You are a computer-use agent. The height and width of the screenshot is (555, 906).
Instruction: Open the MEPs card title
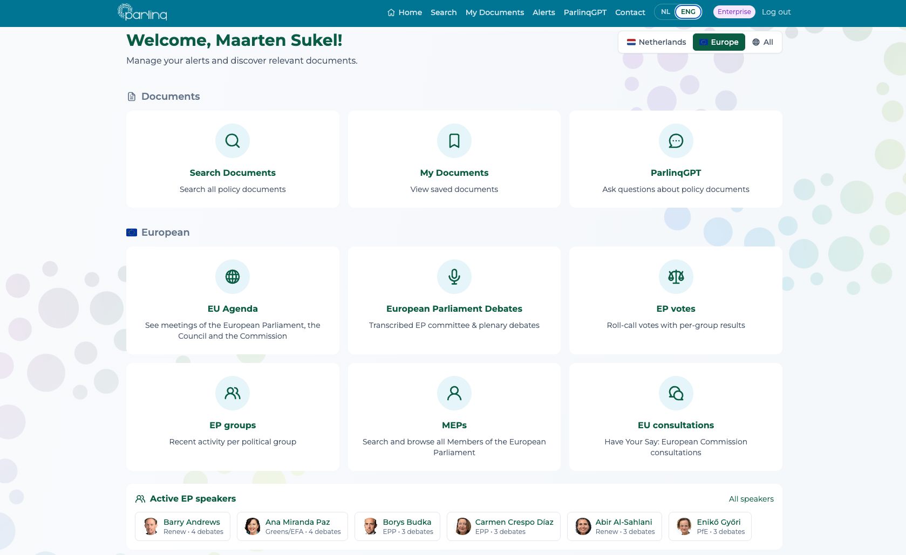pos(454,425)
